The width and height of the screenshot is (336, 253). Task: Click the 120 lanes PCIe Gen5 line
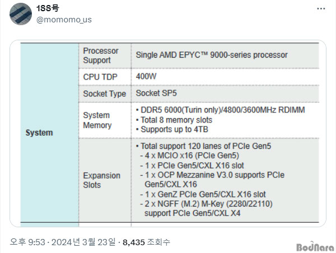204,146
